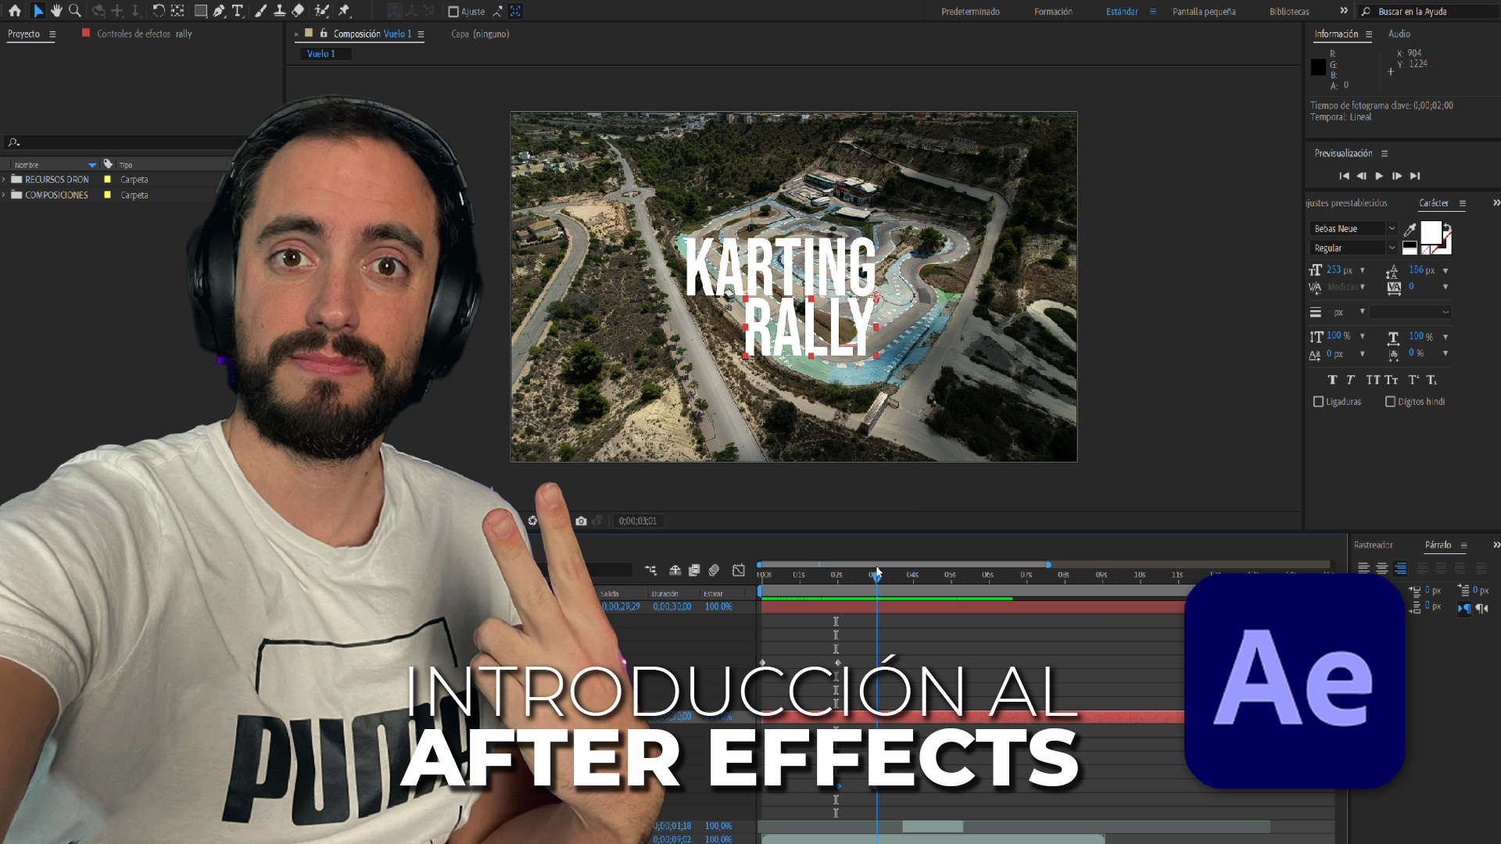Click the timeline motion blur icon
This screenshot has width=1501, height=844.
(x=714, y=570)
